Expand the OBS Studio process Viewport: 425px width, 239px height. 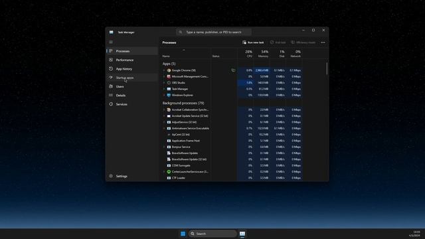(164, 82)
